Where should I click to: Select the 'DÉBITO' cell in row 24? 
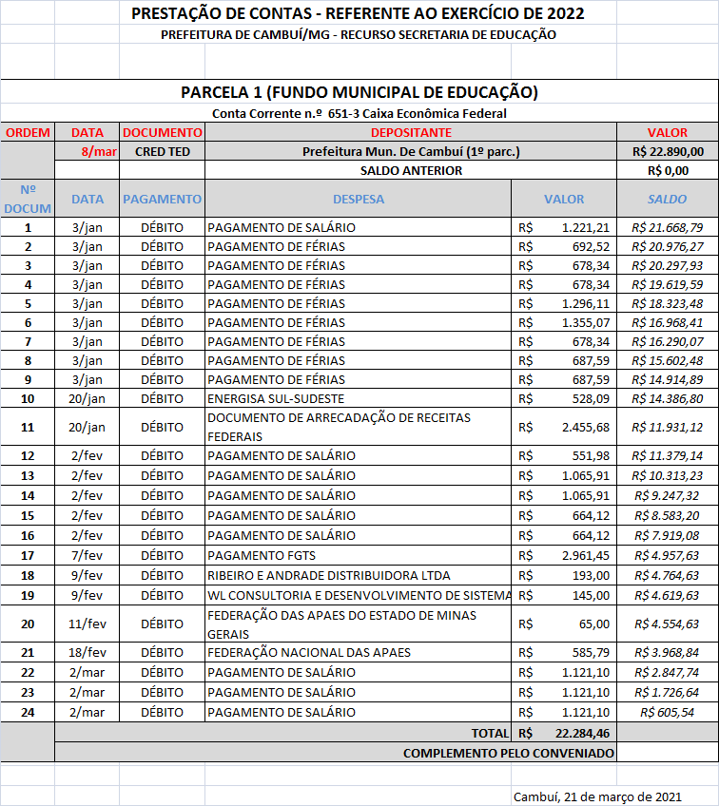click(x=162, y=713)
